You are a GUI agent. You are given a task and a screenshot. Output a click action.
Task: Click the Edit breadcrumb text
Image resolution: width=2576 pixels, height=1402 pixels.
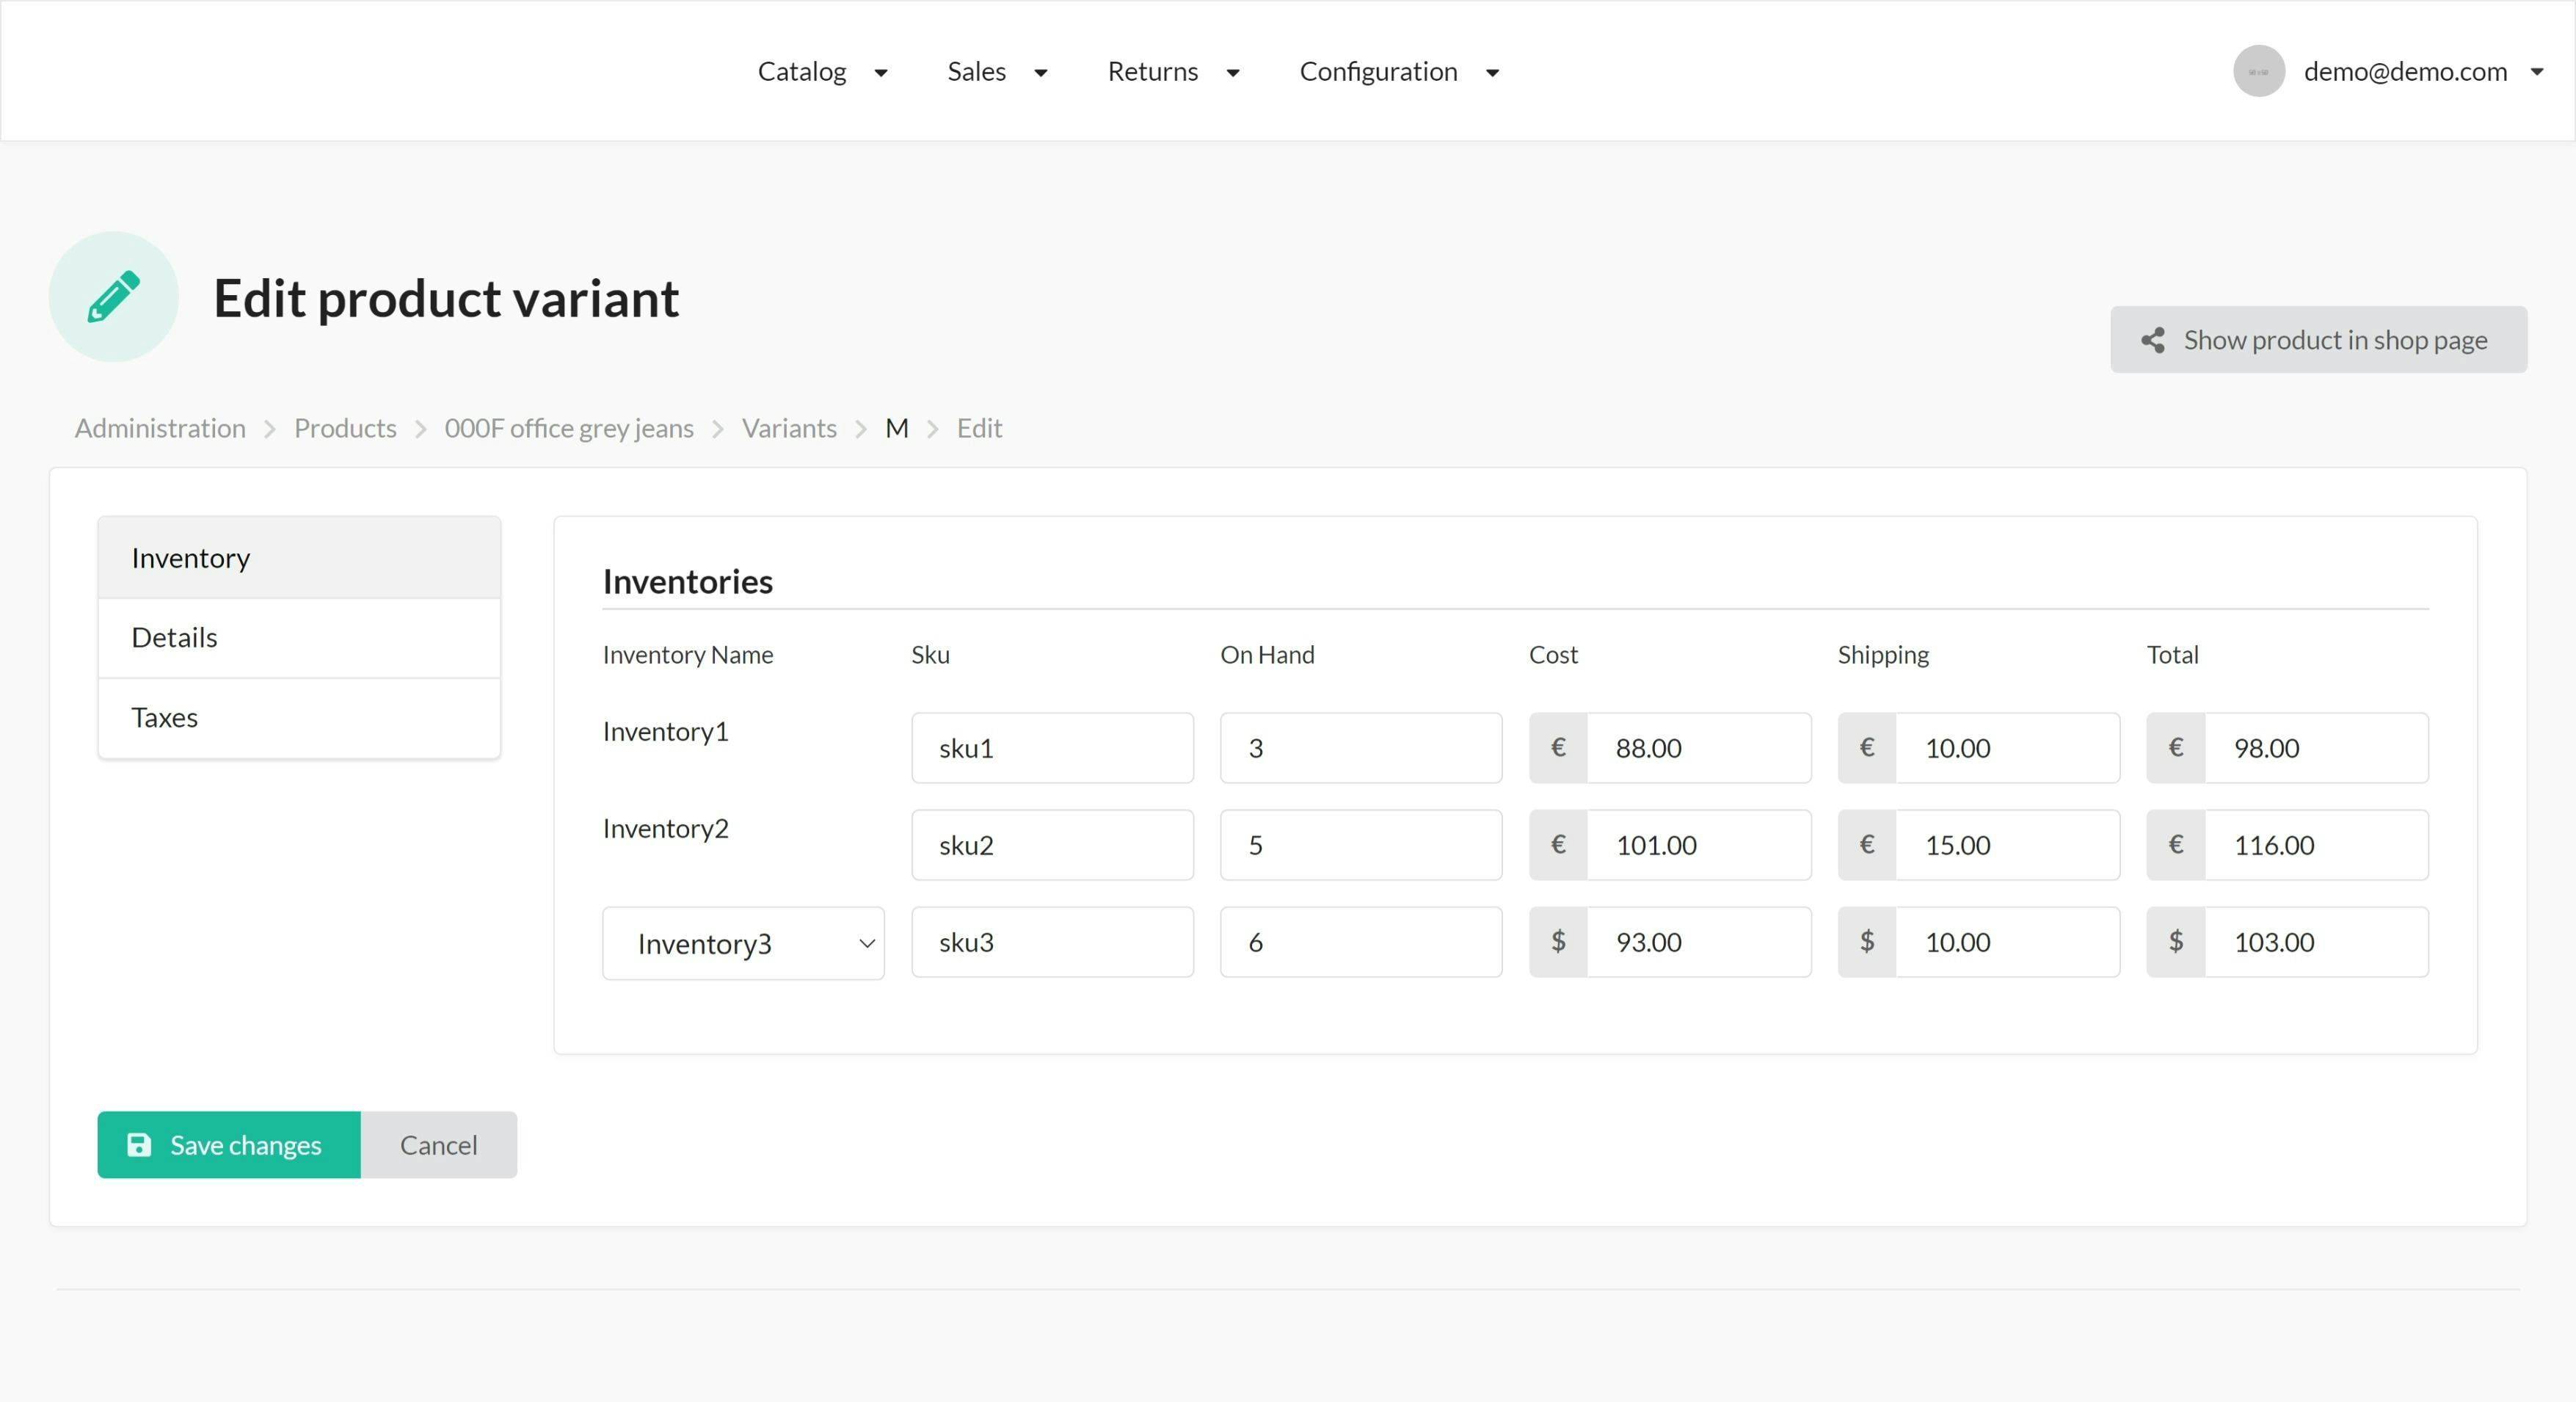pos(979,428)
